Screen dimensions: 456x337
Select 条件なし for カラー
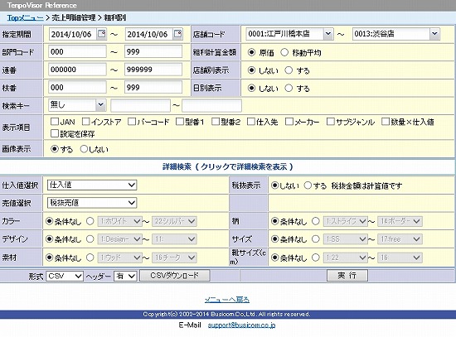(x=50, y=221)
